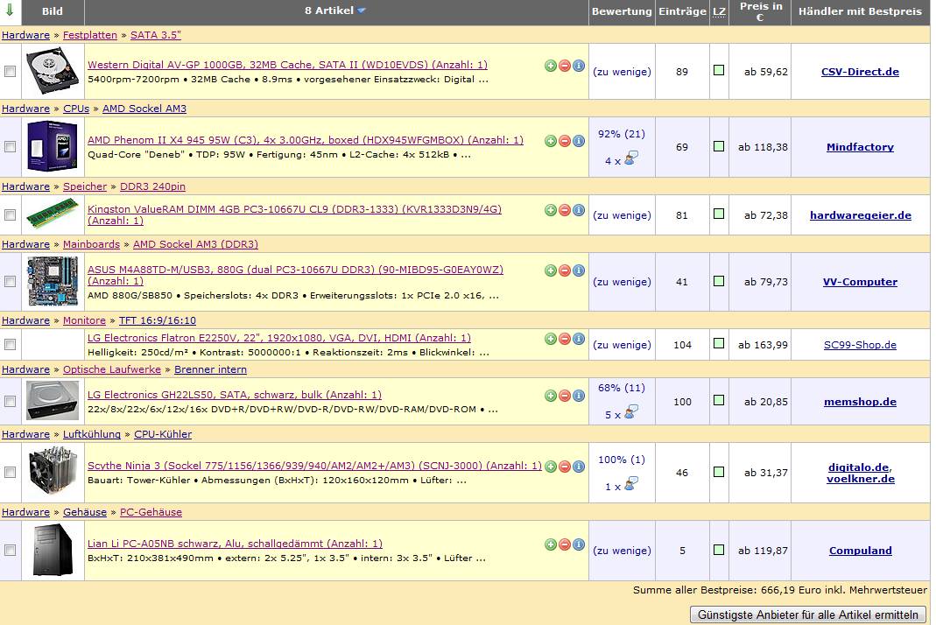Open the 8 Artikel dropdown arrow

click(361, 11)
